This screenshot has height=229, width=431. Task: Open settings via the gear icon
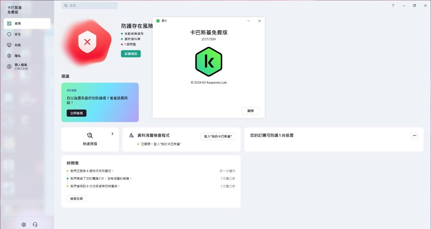(24, 224)
